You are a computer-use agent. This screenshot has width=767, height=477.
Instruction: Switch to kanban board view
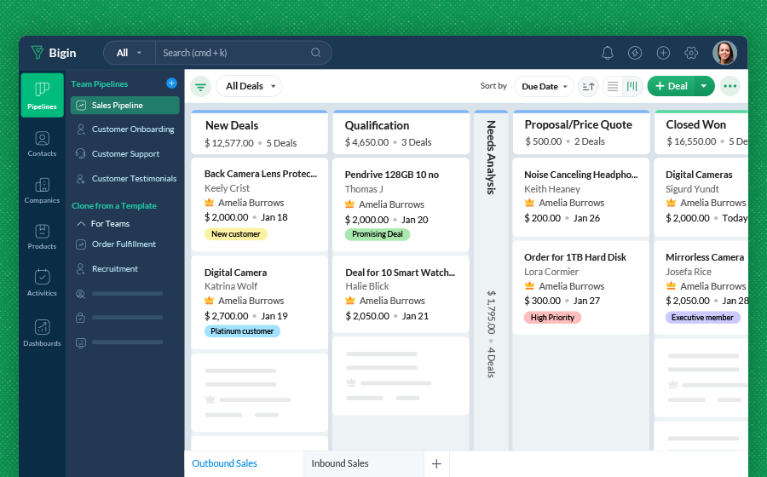631,86
